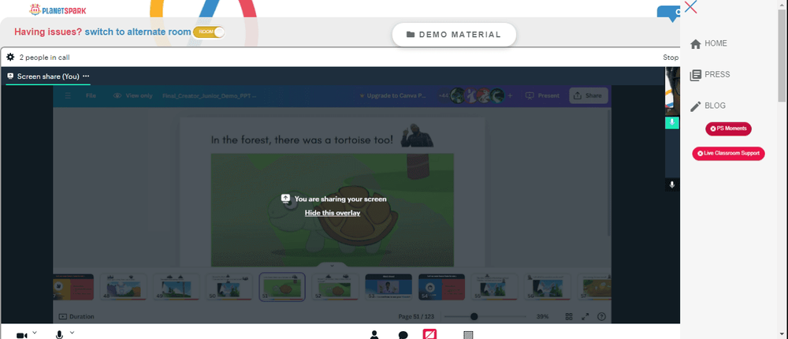Click the Canva zoom slider handle

(x=474, y=316)
